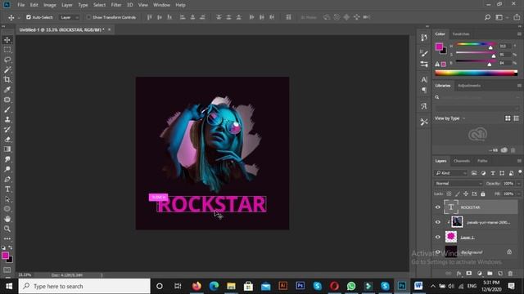The height and width of the screenshot is (294, 524).
Task: Toggle the Auto-Select checkbox
Action: tap(29, 17)
